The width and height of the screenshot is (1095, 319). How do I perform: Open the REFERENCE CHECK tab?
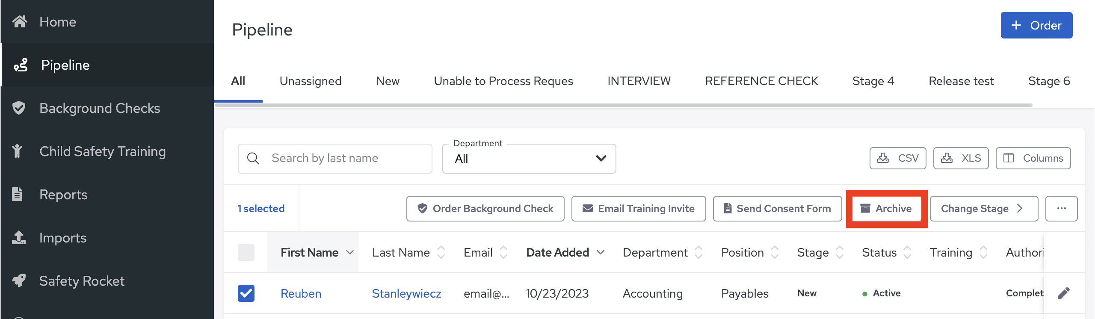tap(761, 81)
